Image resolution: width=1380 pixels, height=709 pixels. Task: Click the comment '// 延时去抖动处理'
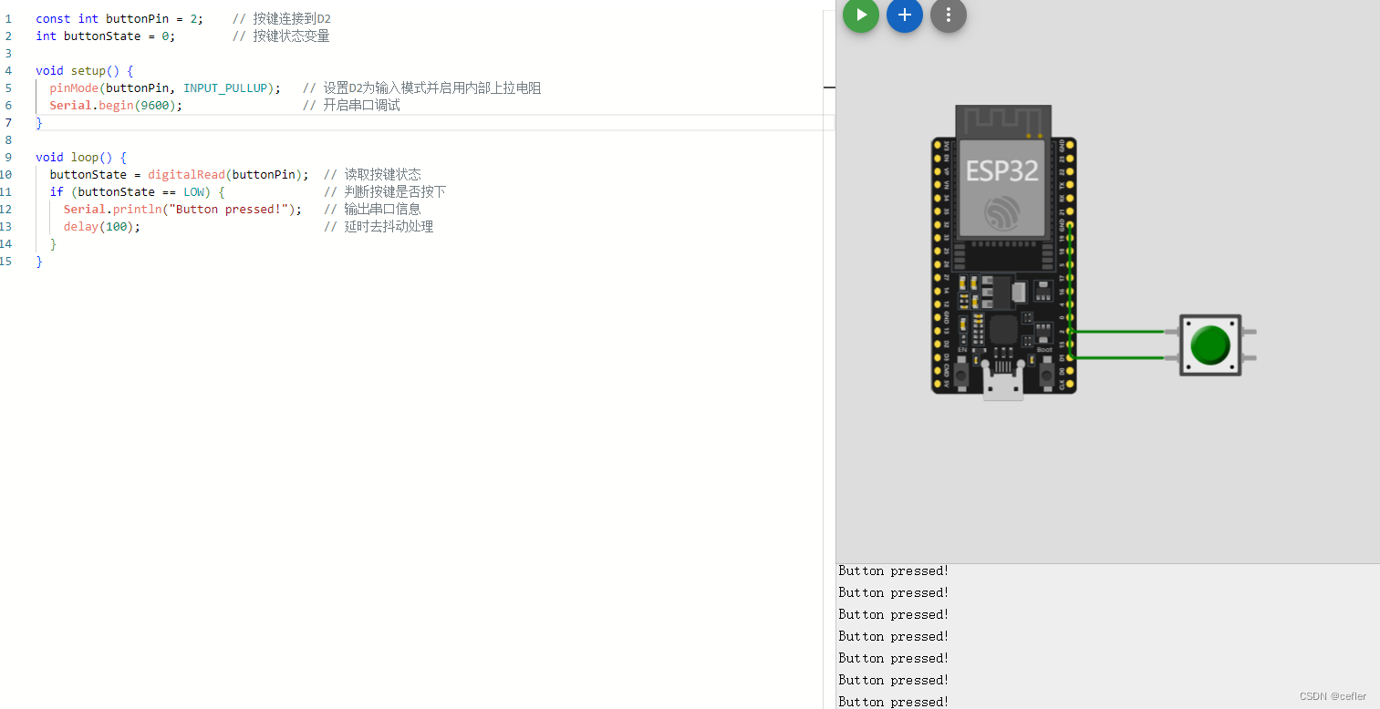click(x=379, y=226)
